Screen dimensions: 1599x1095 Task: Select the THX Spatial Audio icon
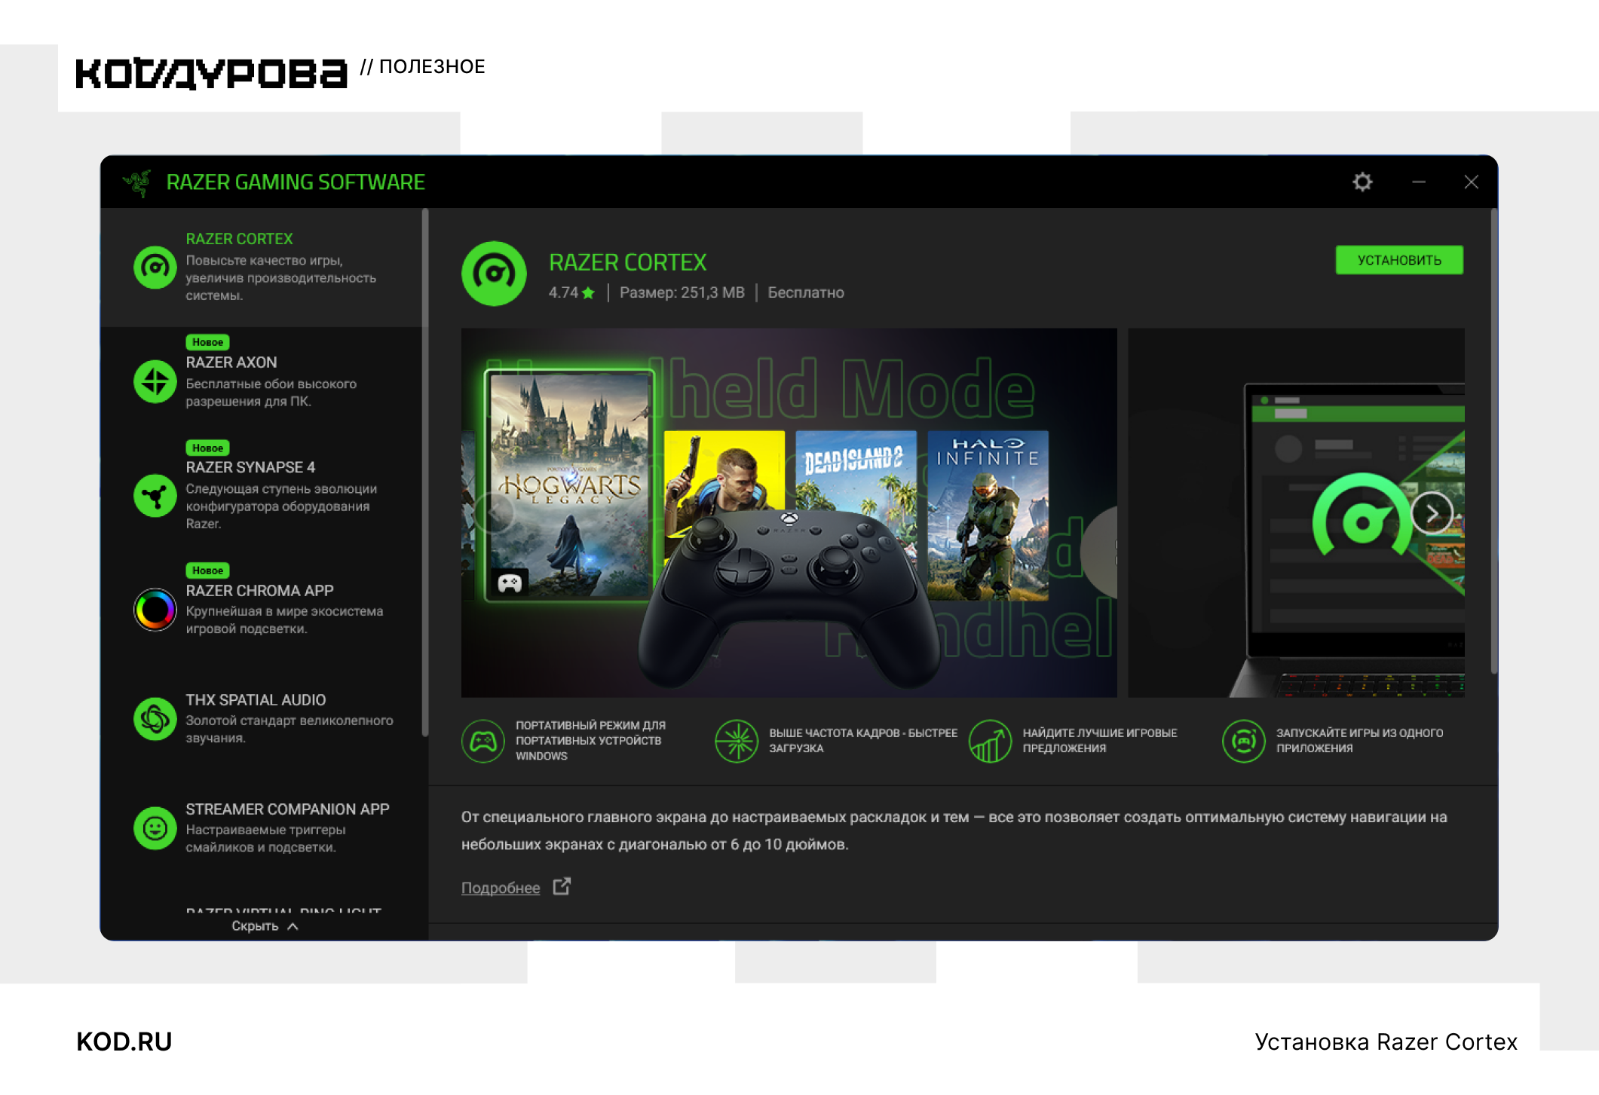click(x=155, y=718)
